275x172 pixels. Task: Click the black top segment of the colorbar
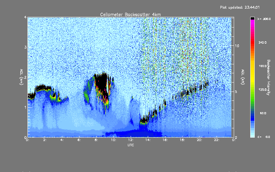[x=252, y=18]
